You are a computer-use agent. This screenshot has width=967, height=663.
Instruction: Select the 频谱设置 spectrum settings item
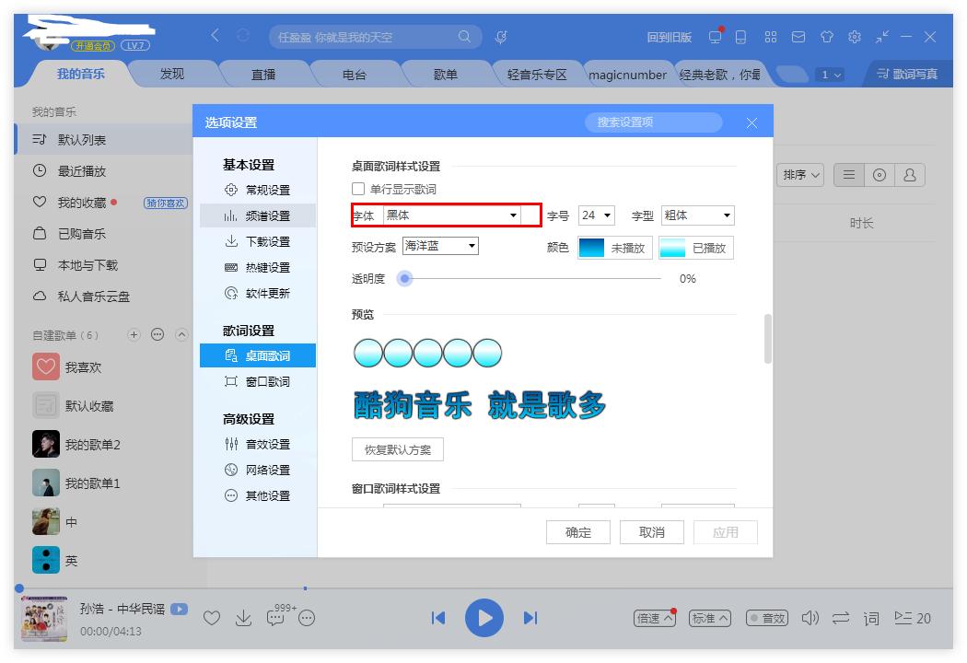pos(262,215)
